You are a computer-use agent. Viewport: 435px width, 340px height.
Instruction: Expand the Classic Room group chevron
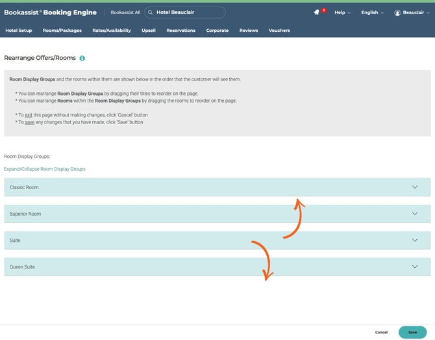416,187
